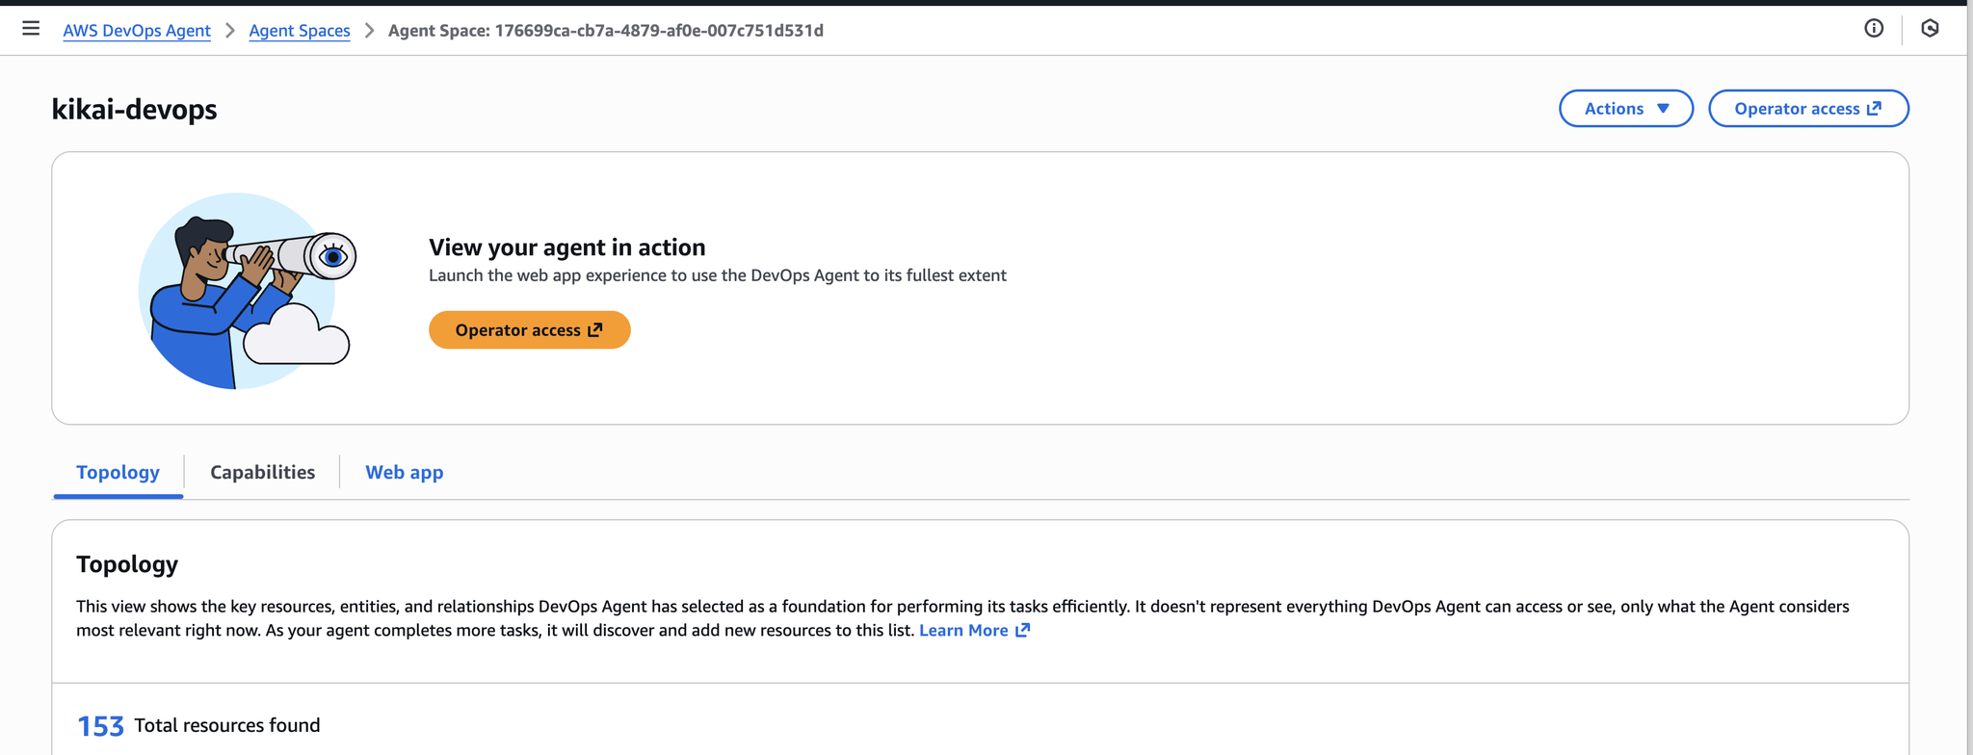Go to AWS DevOps Agent breadcrumb link
Viewport: 1973px width, 755px height.
click(137, 31)
